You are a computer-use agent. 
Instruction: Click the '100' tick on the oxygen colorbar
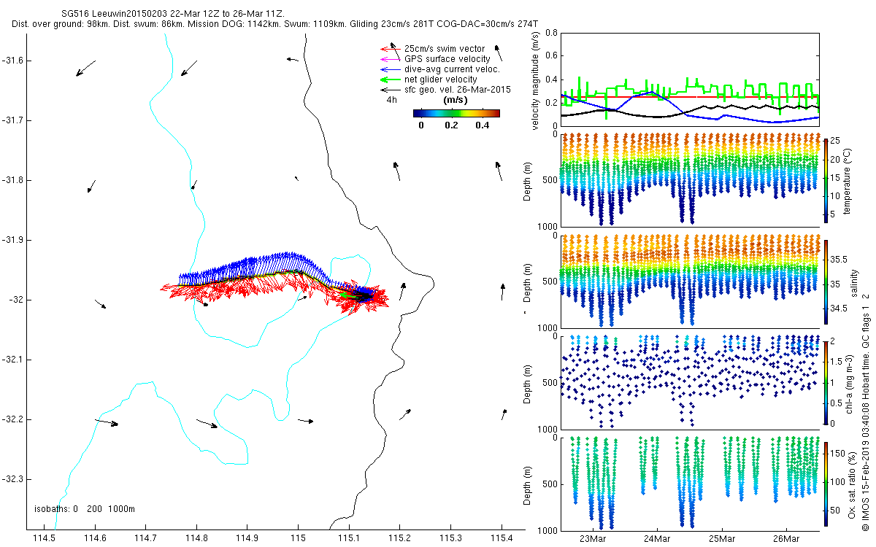(x=838, y=482)
